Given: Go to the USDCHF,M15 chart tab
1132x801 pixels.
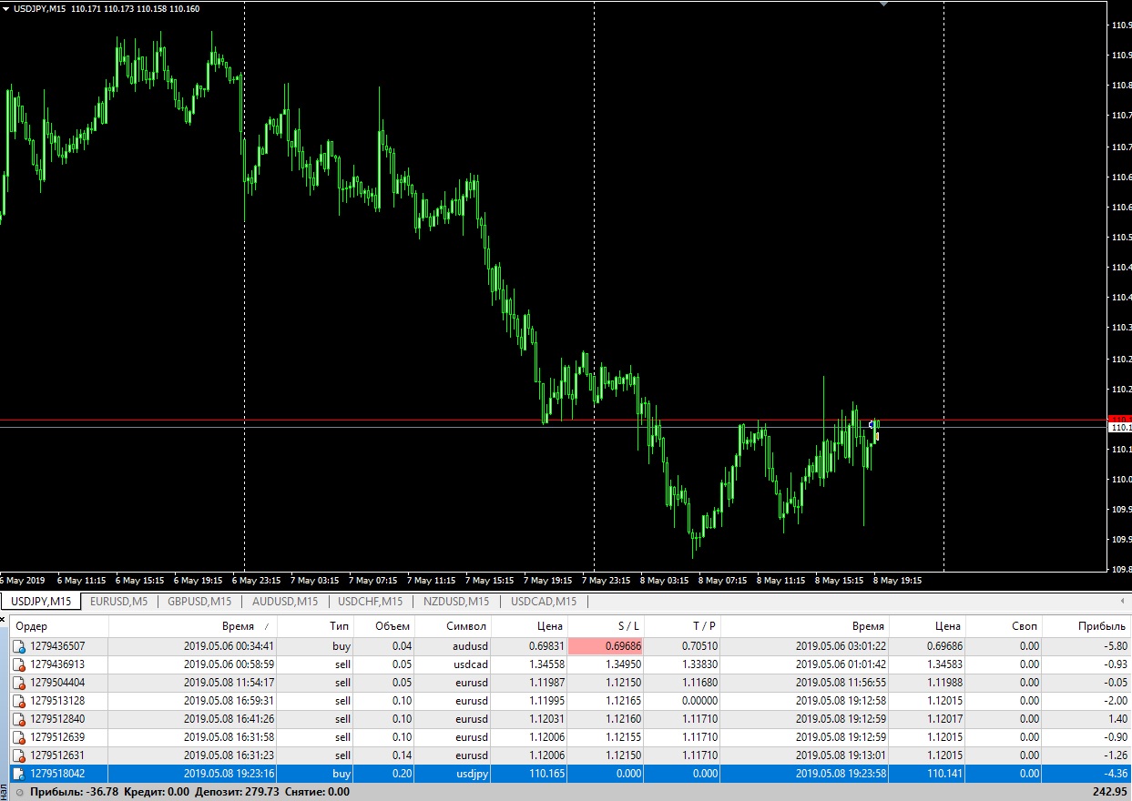Looking at the screenshot, I should [x=370, y=602].
